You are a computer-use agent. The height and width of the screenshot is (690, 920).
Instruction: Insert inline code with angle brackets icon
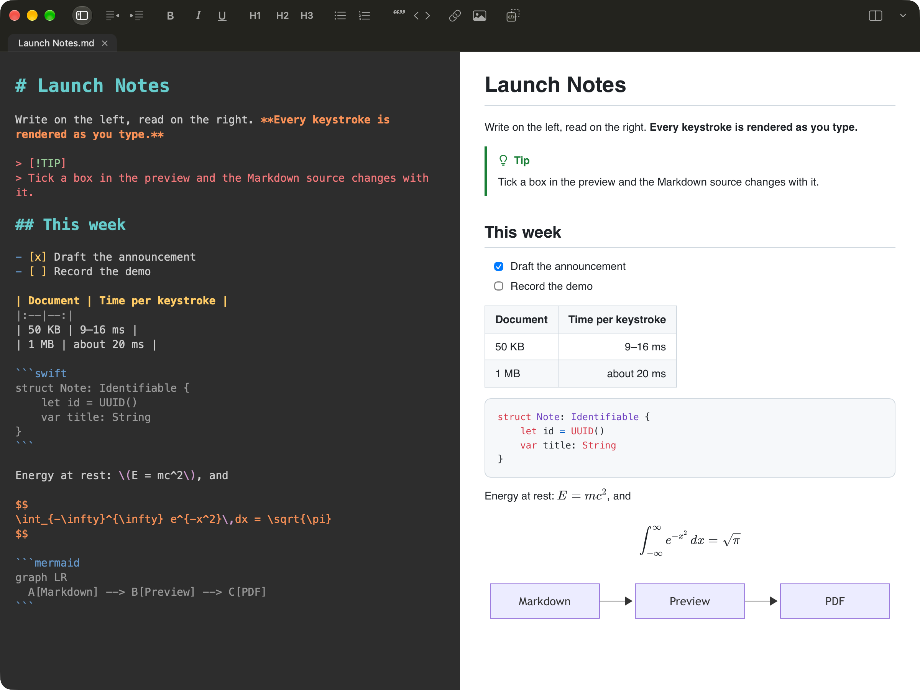[422, 16]
